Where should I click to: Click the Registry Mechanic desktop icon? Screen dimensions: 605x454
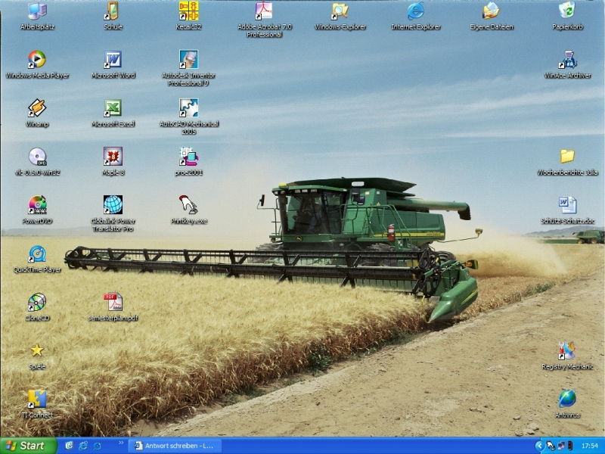click(x=567, y=350)
